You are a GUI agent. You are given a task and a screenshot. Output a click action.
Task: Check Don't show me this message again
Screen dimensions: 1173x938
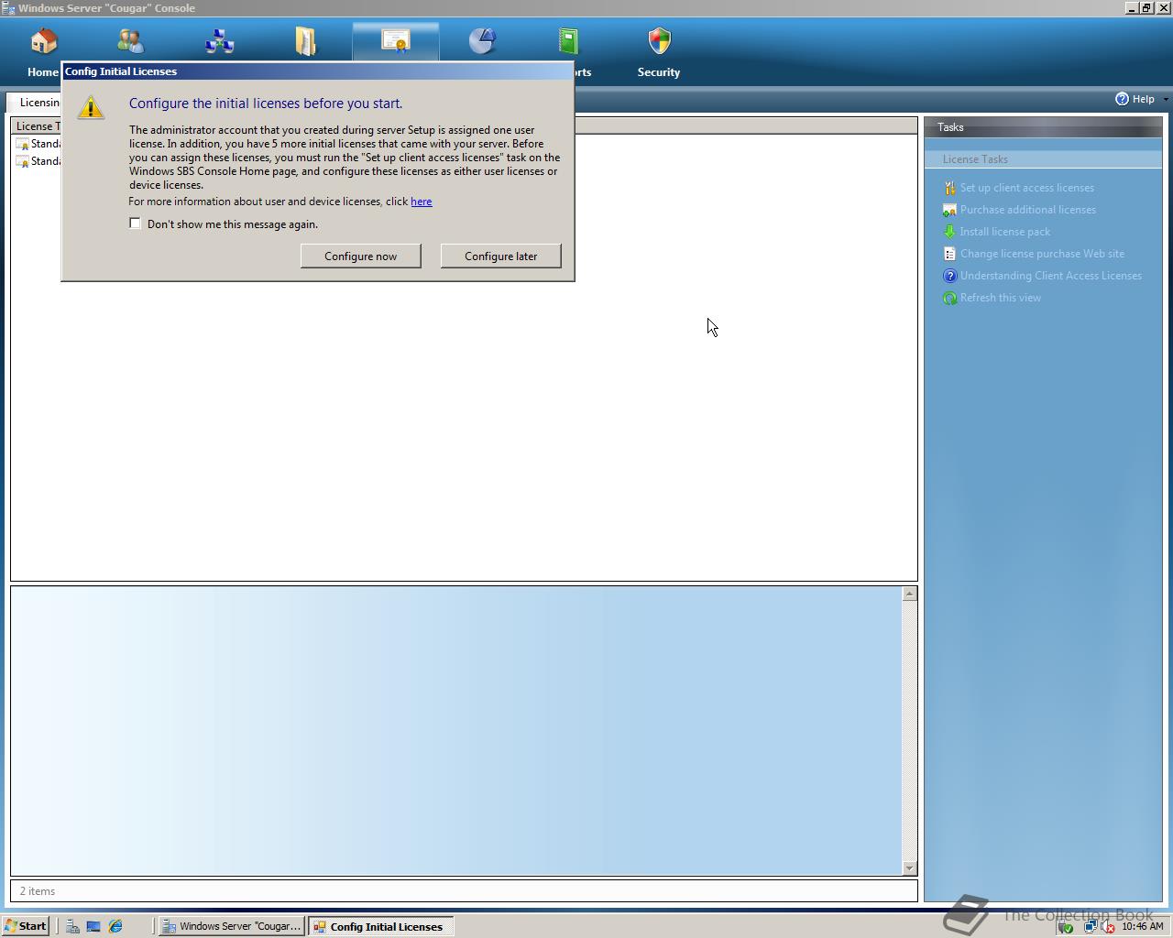[x=136, y=224]
